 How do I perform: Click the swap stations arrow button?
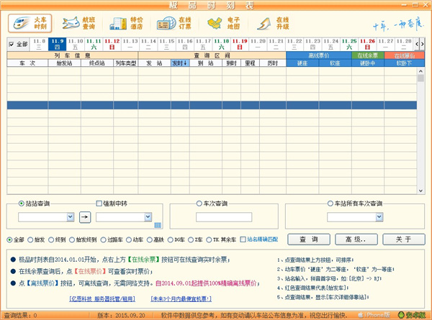pyautogui.click(x=85, y=217)
